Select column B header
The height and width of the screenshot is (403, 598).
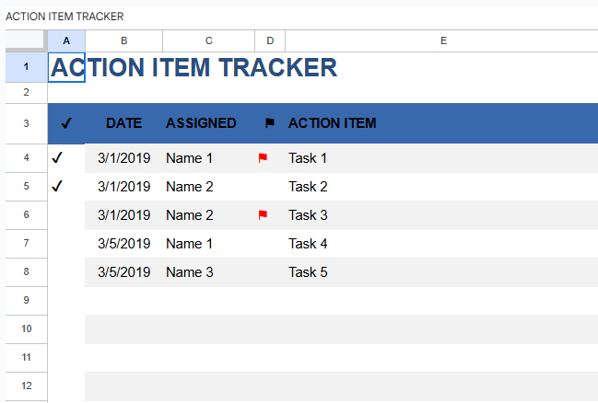click(x=123, y=40)
